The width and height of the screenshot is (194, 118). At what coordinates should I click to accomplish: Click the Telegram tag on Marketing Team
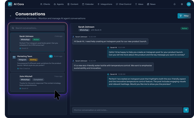(22, 60)
